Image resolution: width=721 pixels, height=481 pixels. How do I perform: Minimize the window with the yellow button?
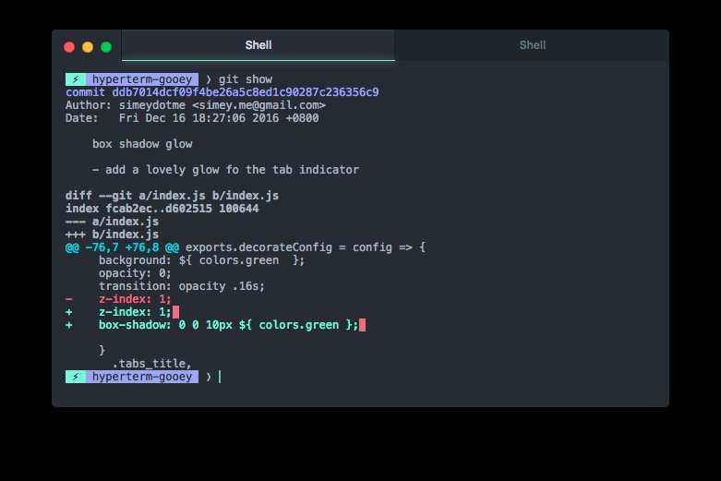88,47
